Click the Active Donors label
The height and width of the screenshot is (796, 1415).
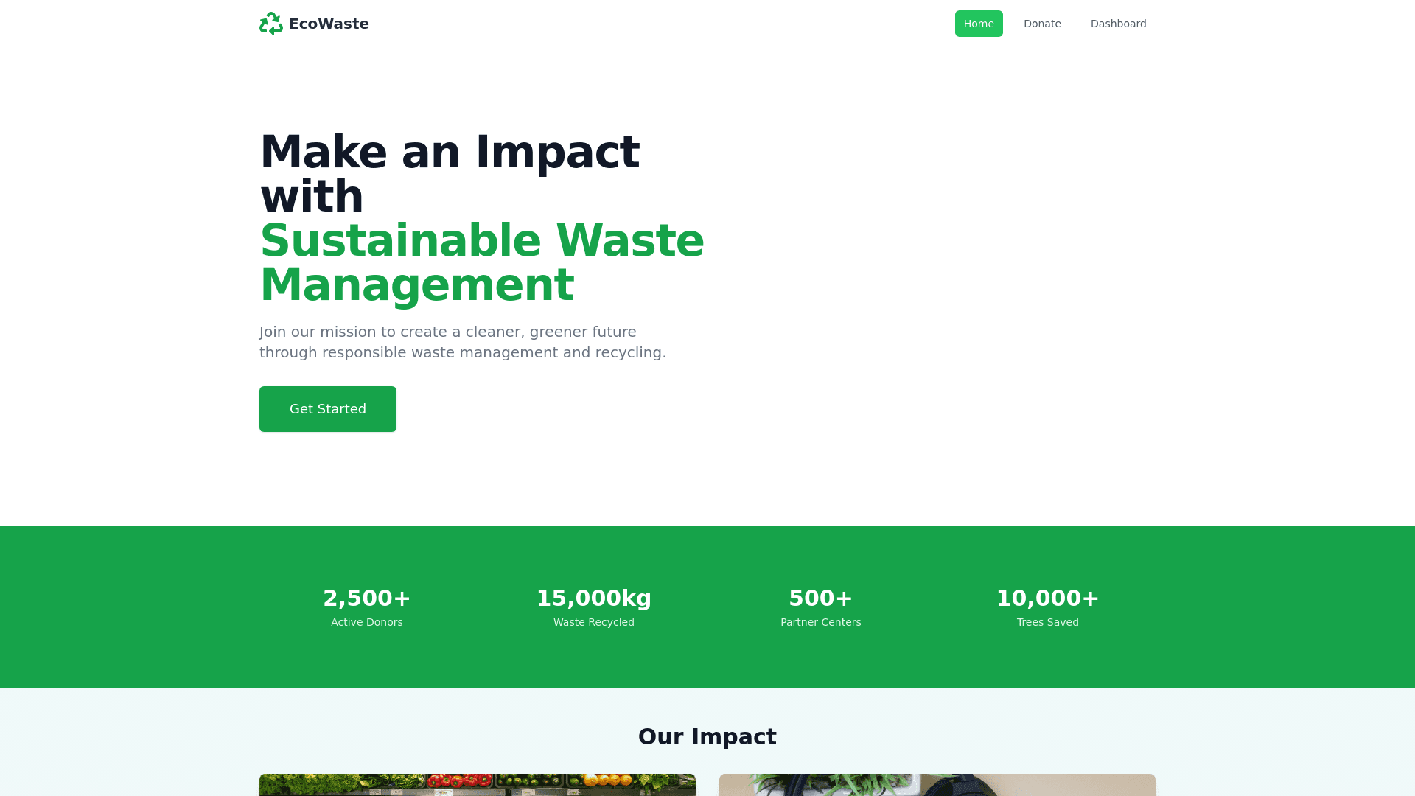point(366,622)
